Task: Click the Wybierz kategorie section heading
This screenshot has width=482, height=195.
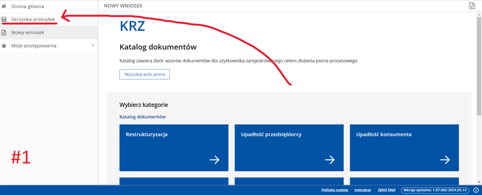Action: pos(144,105)
